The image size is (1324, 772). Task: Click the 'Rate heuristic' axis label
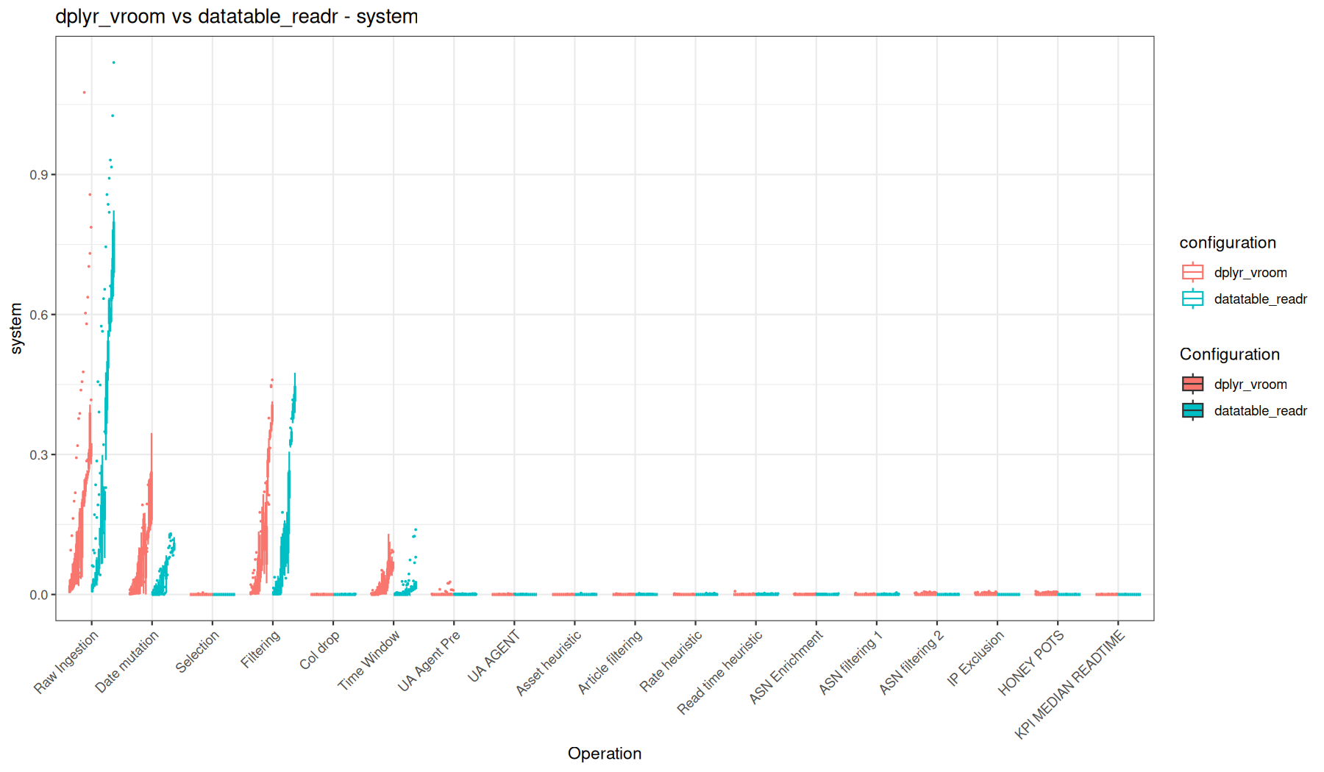coord(671,662)
